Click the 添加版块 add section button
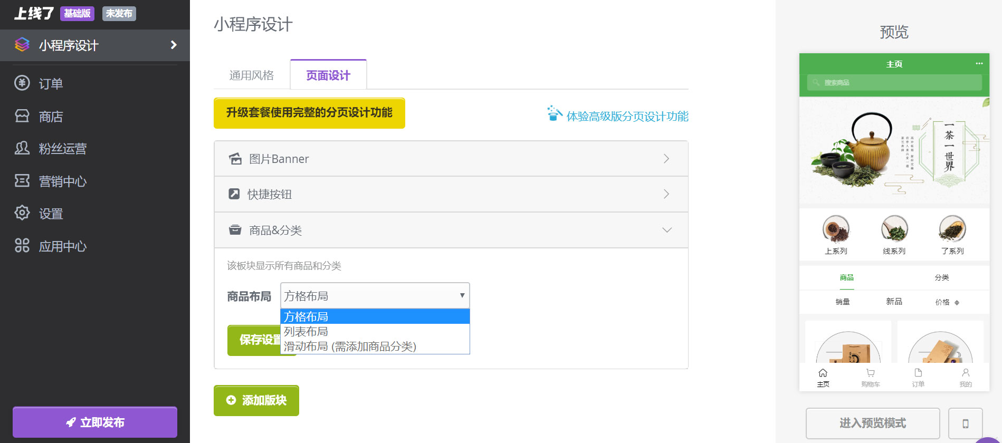 pos(256,400)
